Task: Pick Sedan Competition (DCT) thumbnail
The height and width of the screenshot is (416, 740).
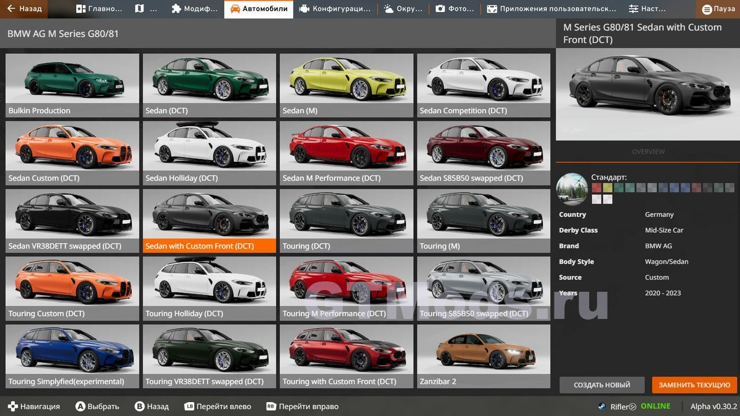Action: (x=483, y=86)
